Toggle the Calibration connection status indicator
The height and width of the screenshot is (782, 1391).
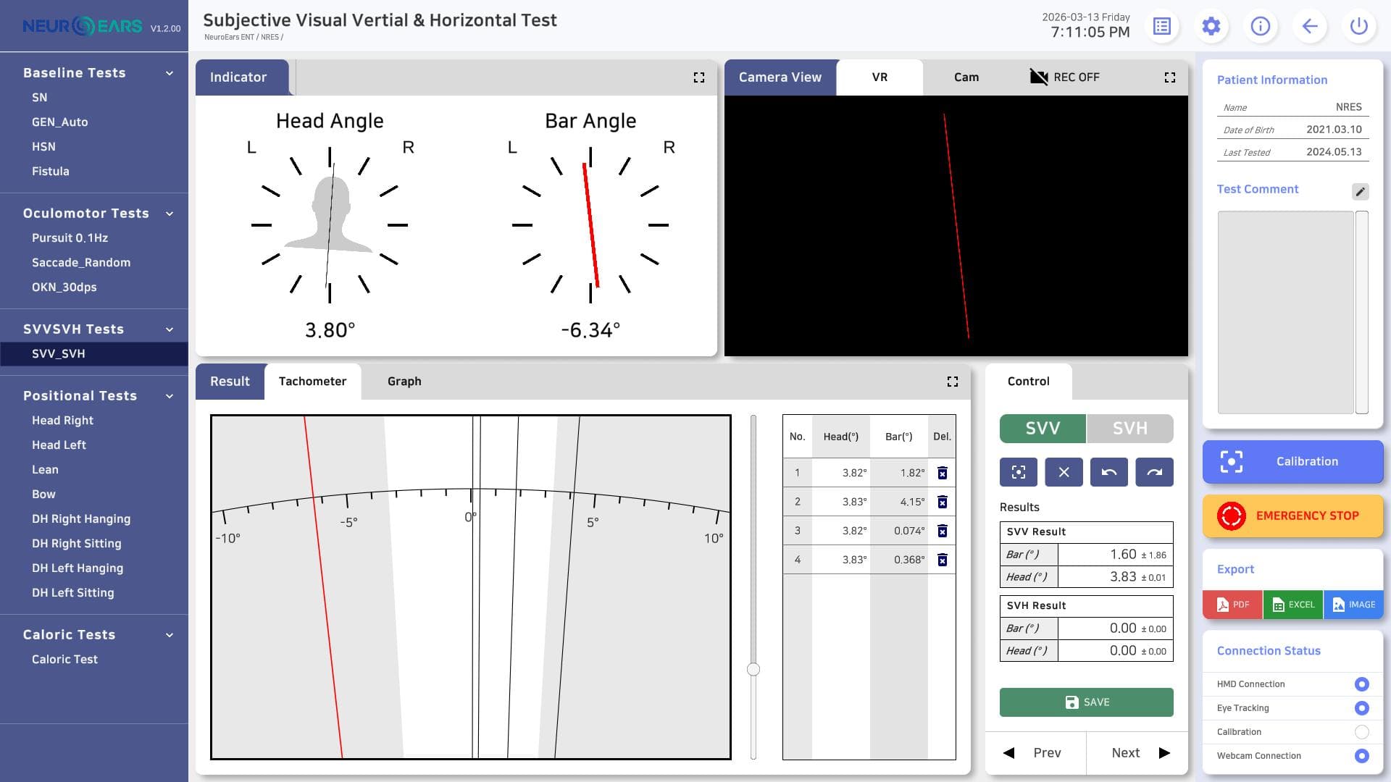point(1362,732)
